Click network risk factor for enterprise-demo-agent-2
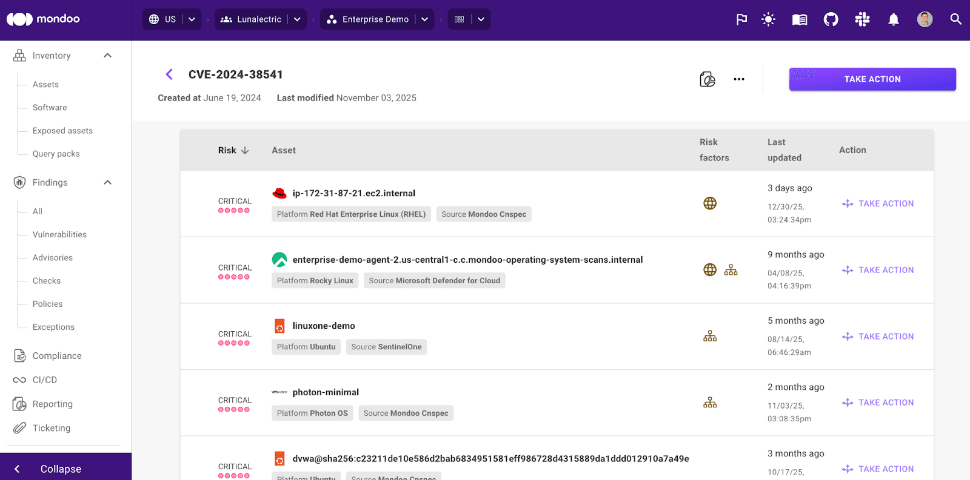The image size is (970, 480). point(731,270)
